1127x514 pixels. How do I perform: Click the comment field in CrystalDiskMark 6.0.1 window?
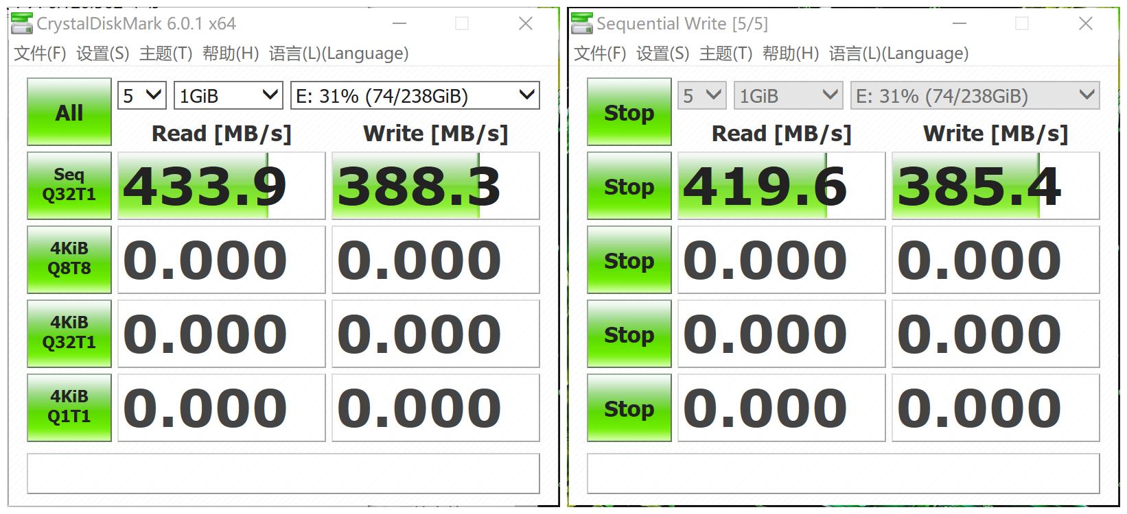pyautogui.click(x=283, y=474)
